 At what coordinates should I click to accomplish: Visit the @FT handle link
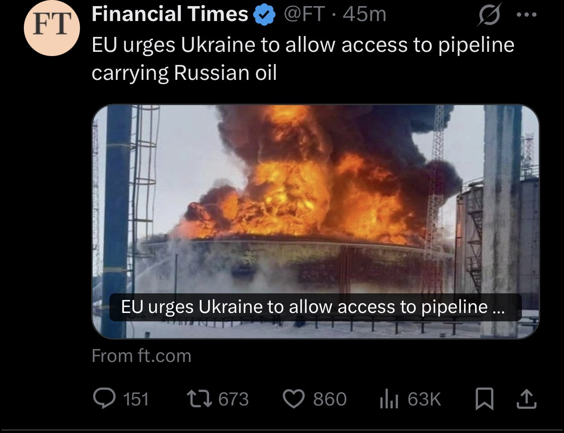304,15
